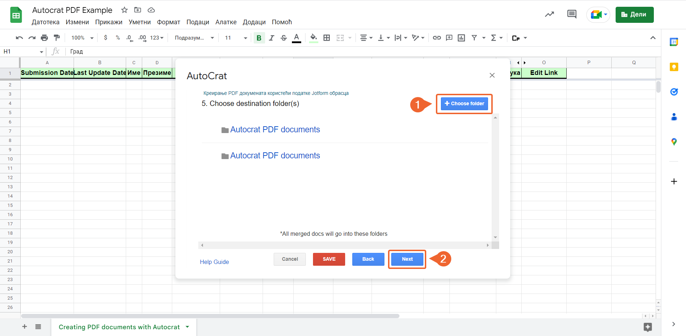Format as percent
The height and width of the screenshot is (336, 686).
point(118,38)
